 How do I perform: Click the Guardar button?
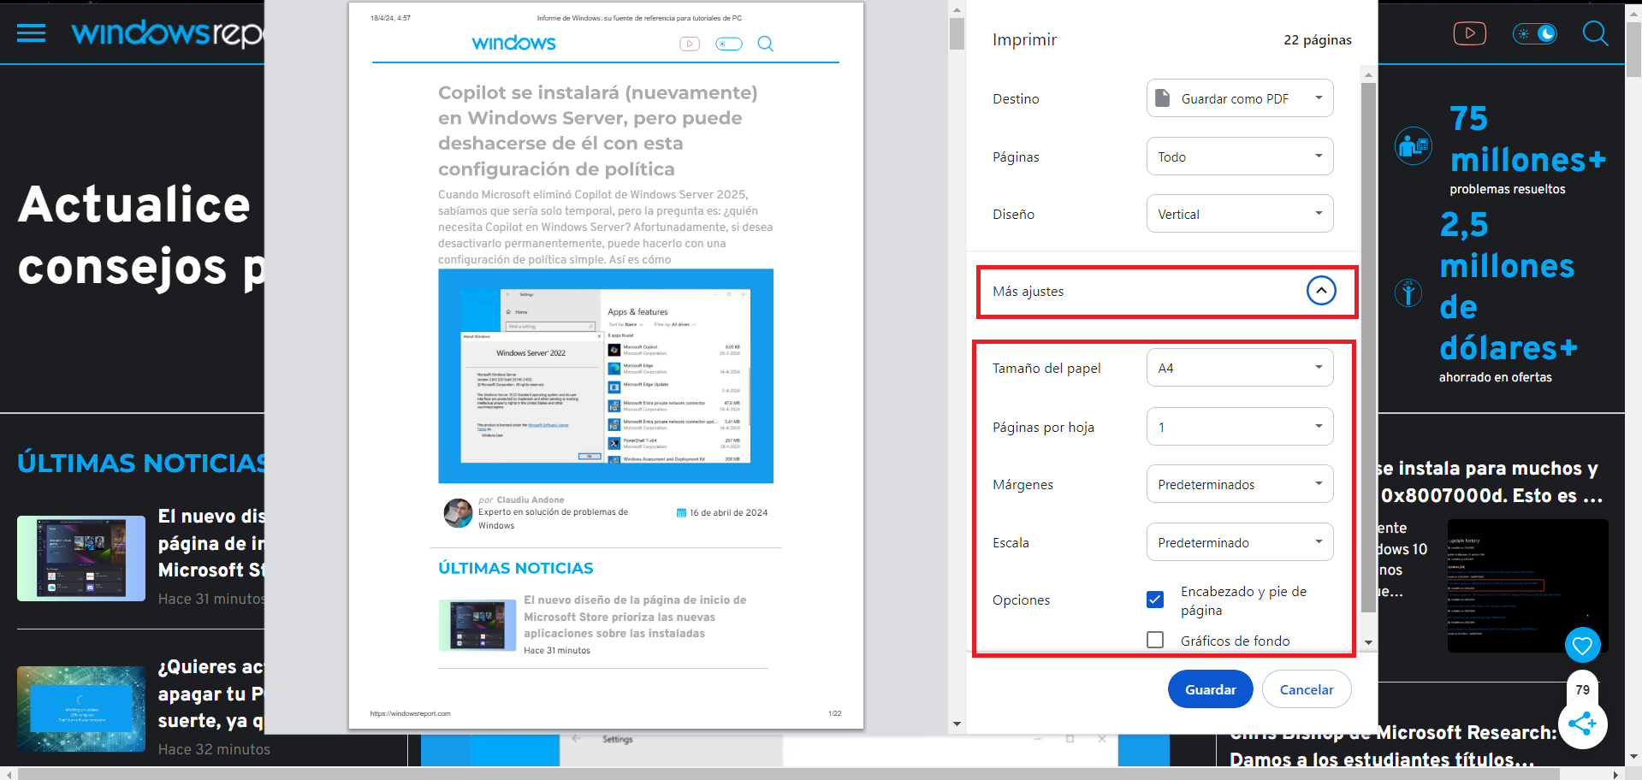pyautogui.click(x=1210, y=689)
